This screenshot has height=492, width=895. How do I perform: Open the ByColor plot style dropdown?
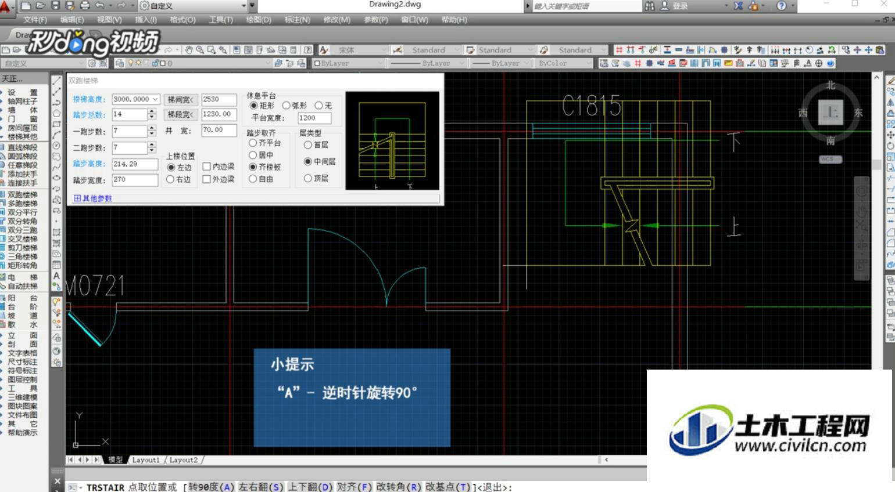(x=588, y=63)
